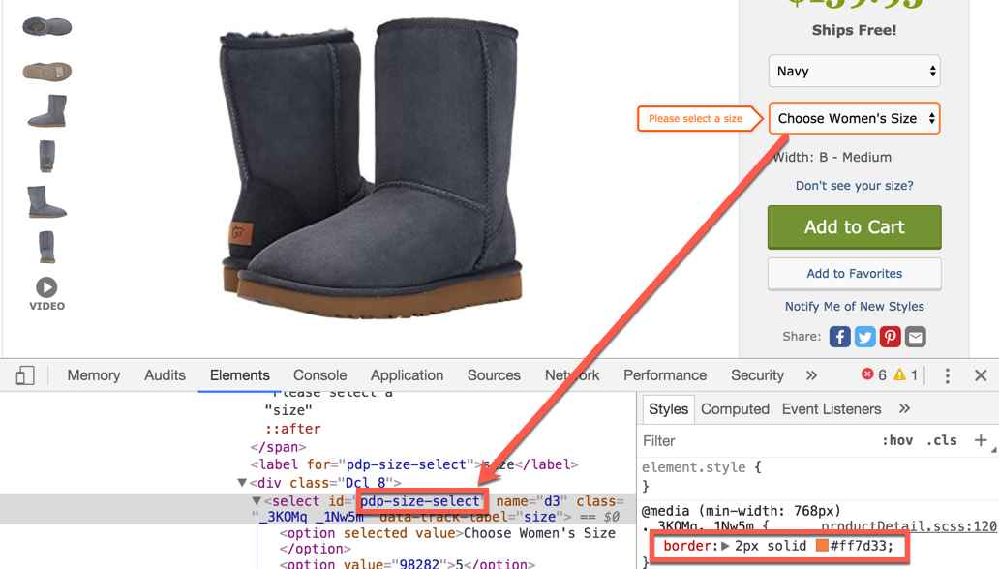Open the orange #ff7d33 color swatch
999x569 pixels.
tap(822, 546)
